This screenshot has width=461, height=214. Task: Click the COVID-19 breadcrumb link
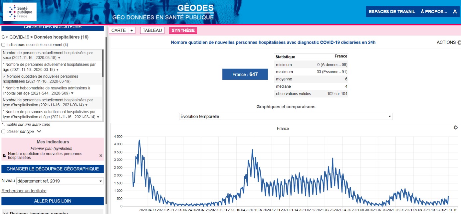[x=19, y=37]
